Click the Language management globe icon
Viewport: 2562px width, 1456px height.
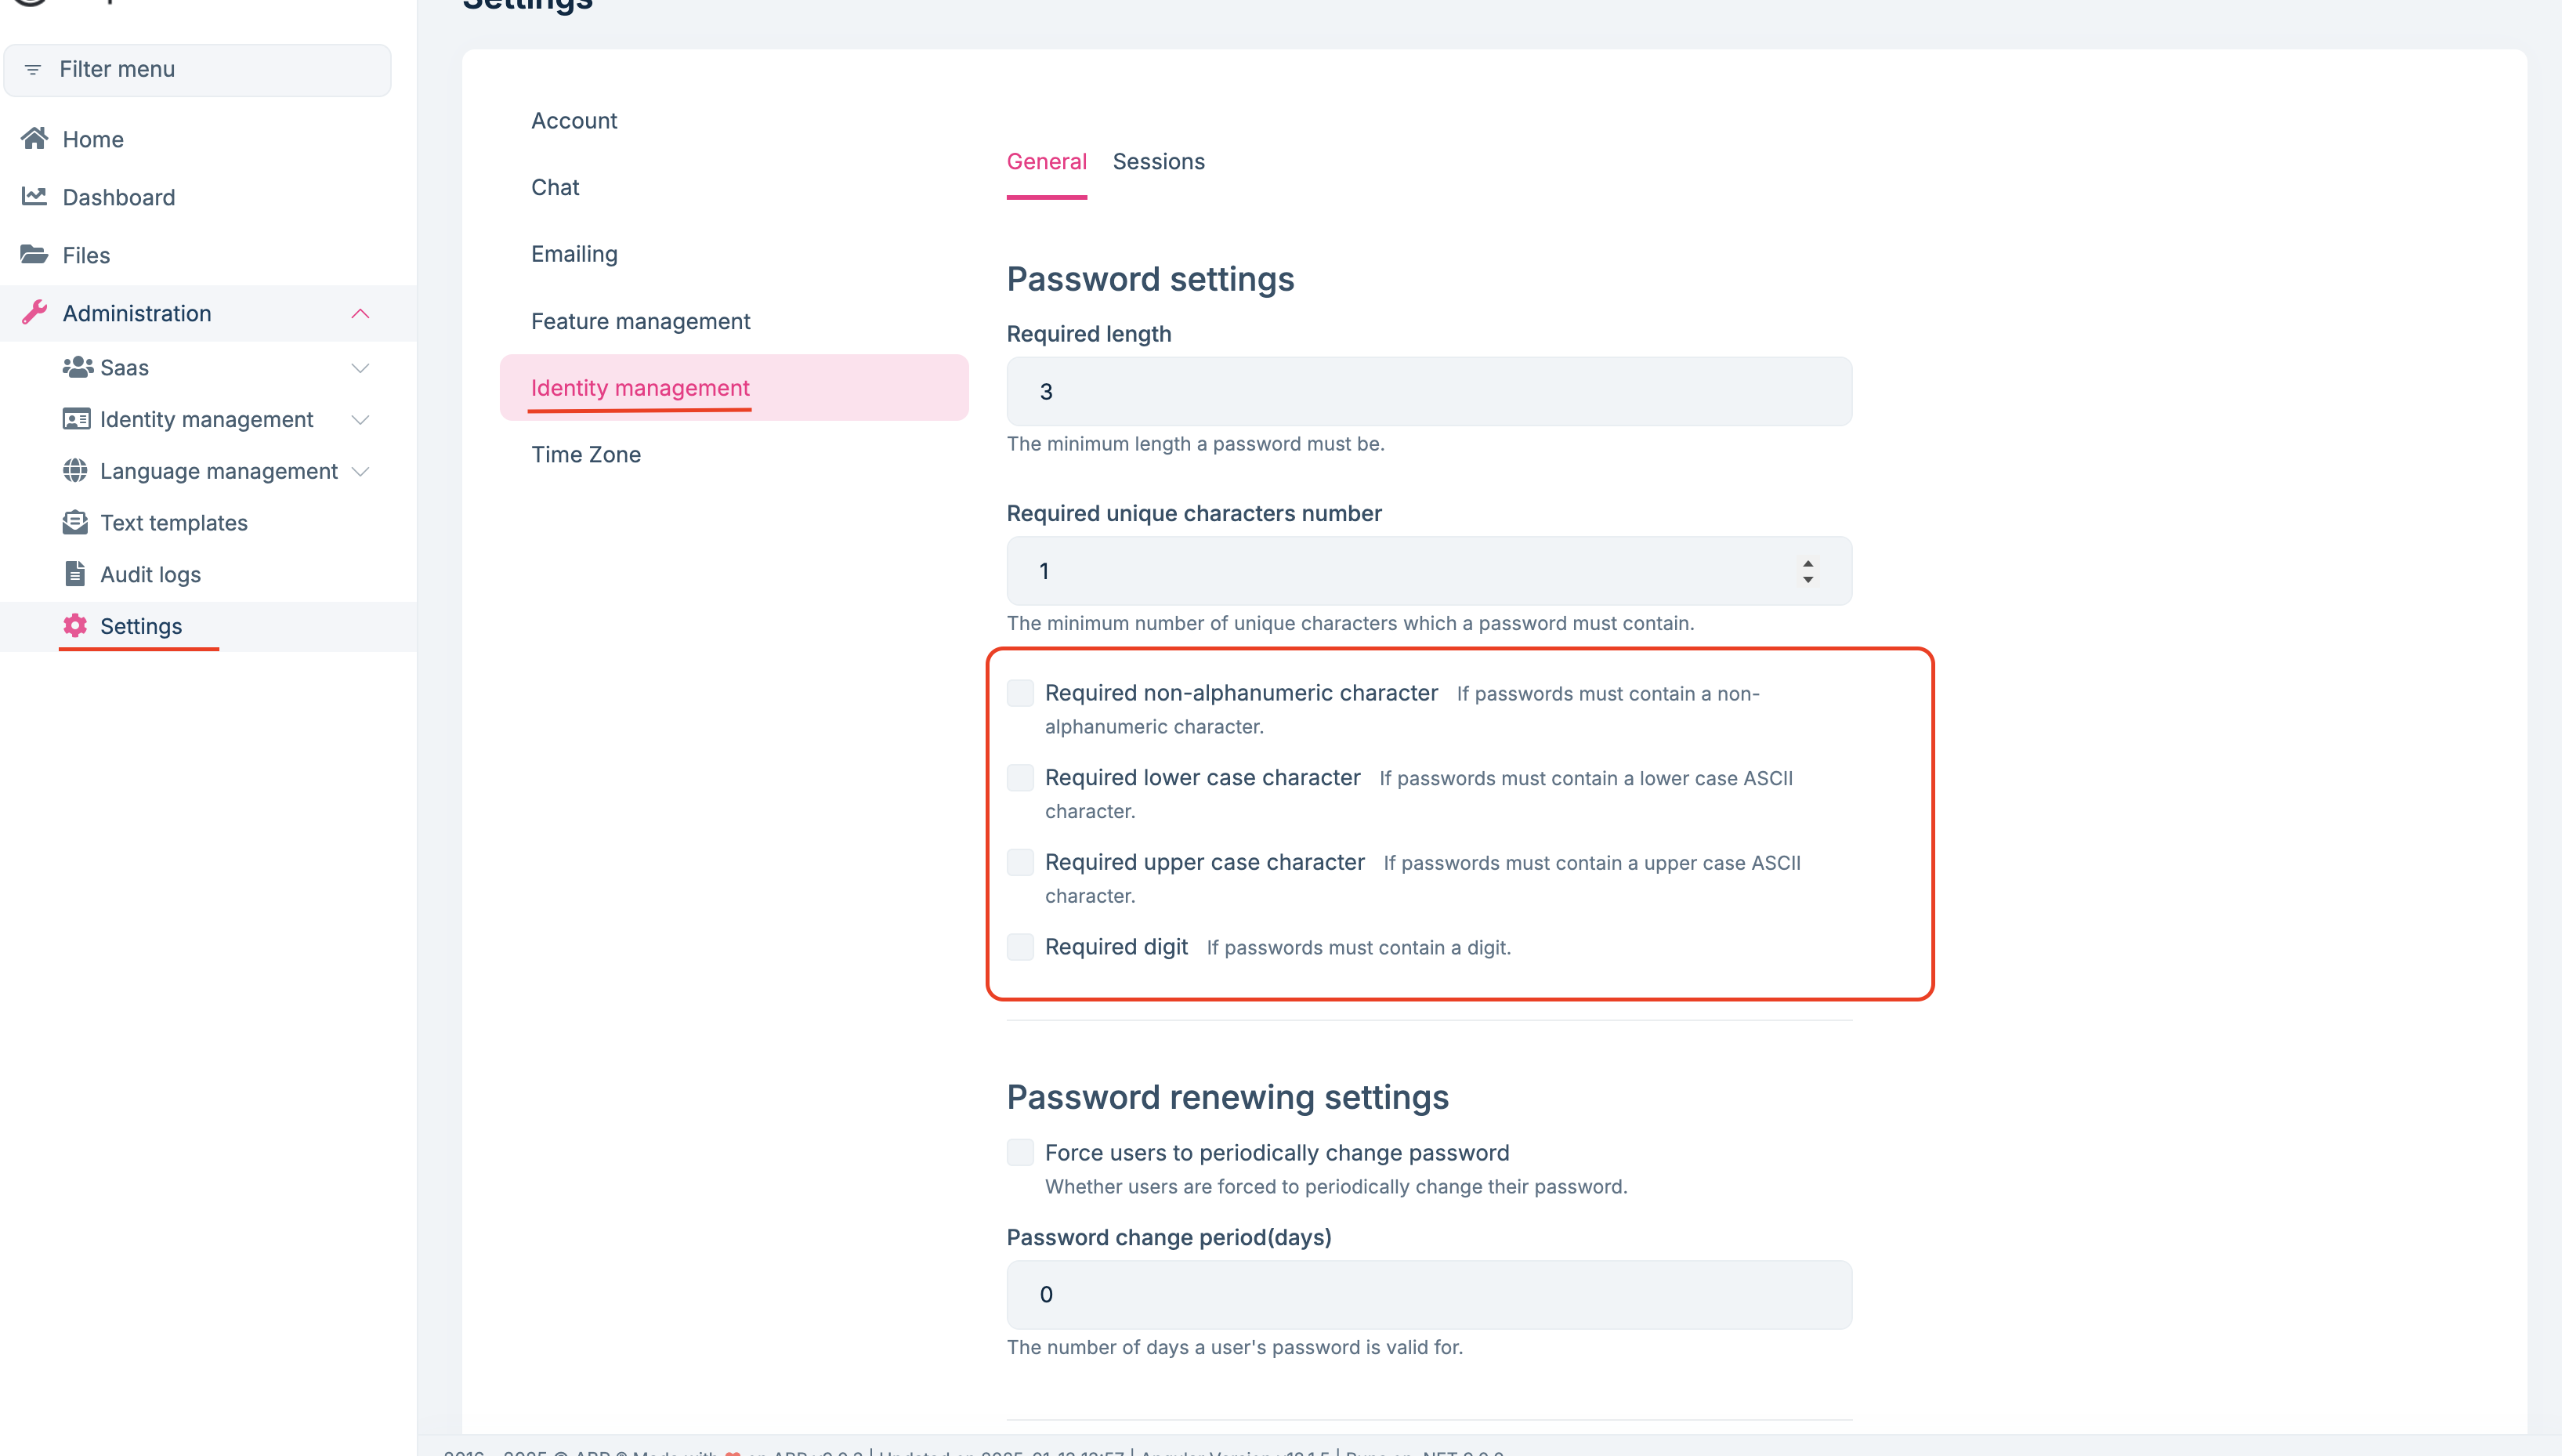click(75, 470)
